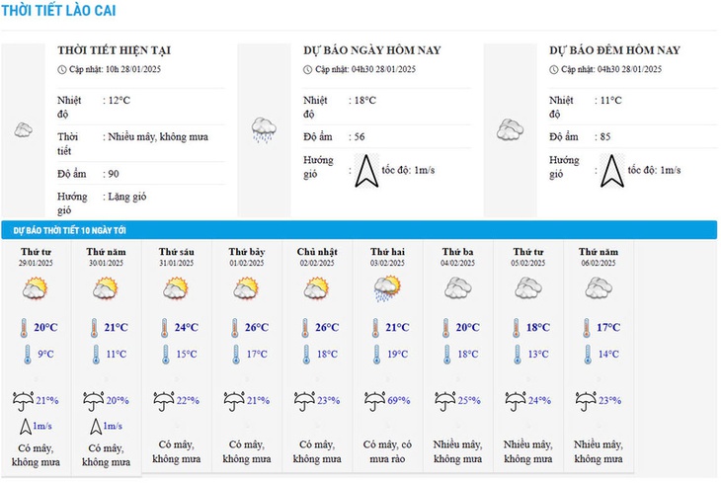721x483 pixels.
Task: Click the low thermometer icon beside 9°C
Action: pyautogui.click(x=28, y=355)
